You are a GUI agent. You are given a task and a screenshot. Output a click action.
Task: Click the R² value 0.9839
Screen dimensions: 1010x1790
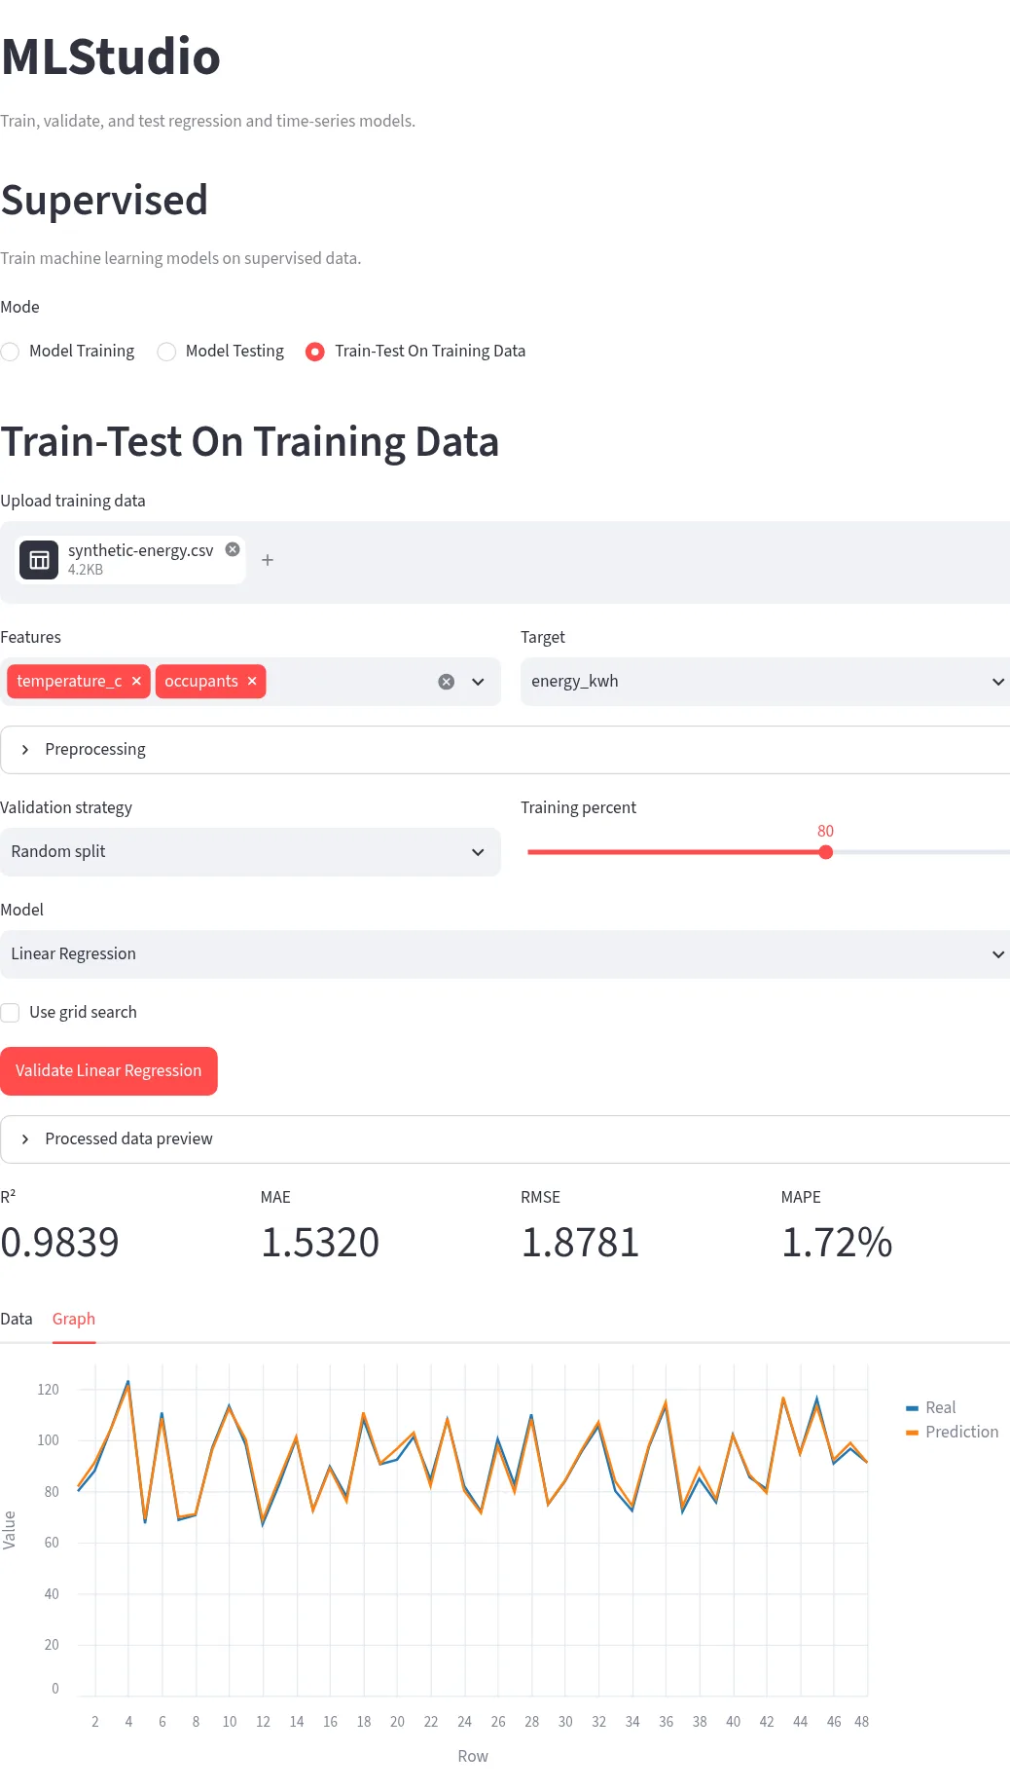[x=59, y=1243]
